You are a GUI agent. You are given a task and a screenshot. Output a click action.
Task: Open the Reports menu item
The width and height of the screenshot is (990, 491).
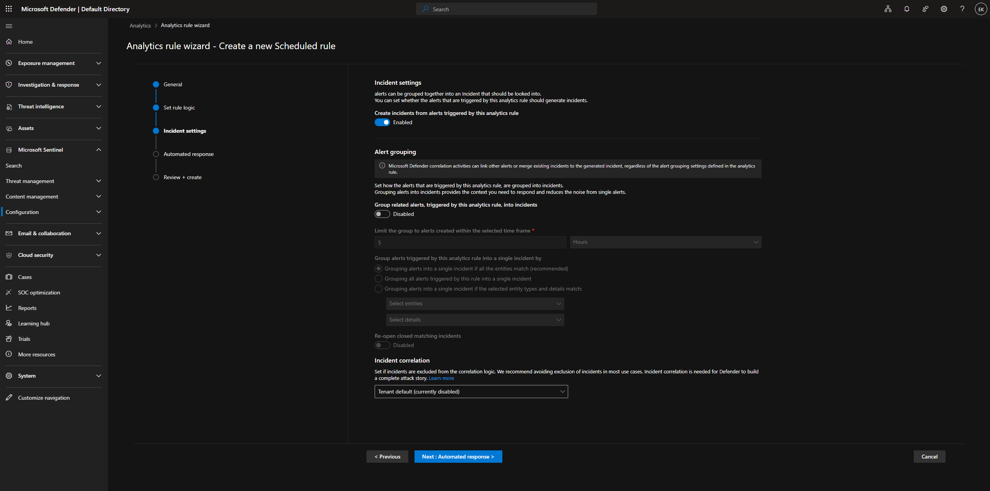click(x=27, y=308)
